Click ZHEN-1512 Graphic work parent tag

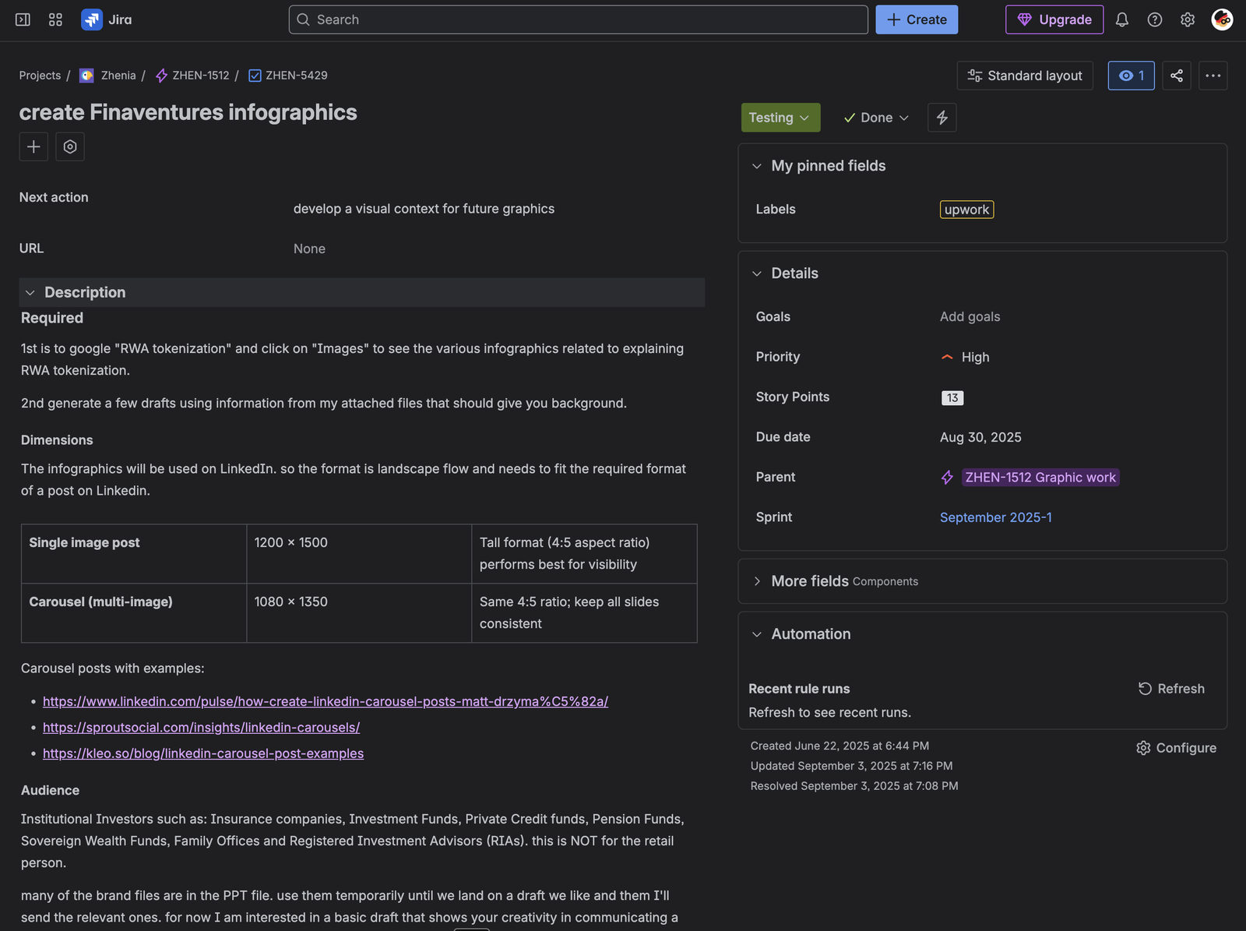tap(1040, 478)
